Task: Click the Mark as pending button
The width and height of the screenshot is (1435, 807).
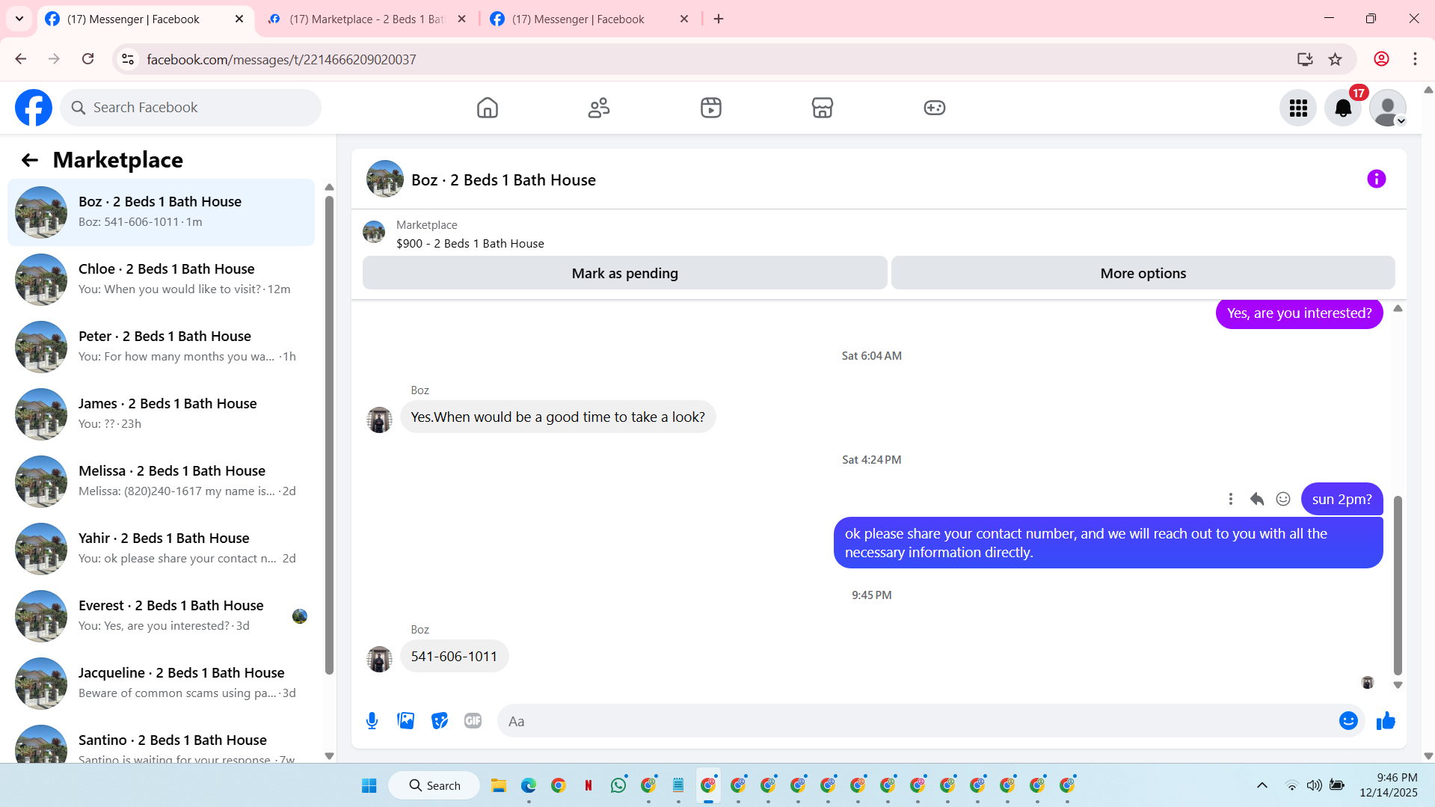Action: point(625,273)
